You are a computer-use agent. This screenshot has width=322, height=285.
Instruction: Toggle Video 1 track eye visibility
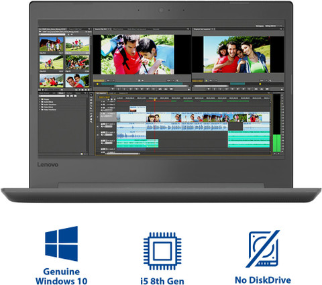101,113
